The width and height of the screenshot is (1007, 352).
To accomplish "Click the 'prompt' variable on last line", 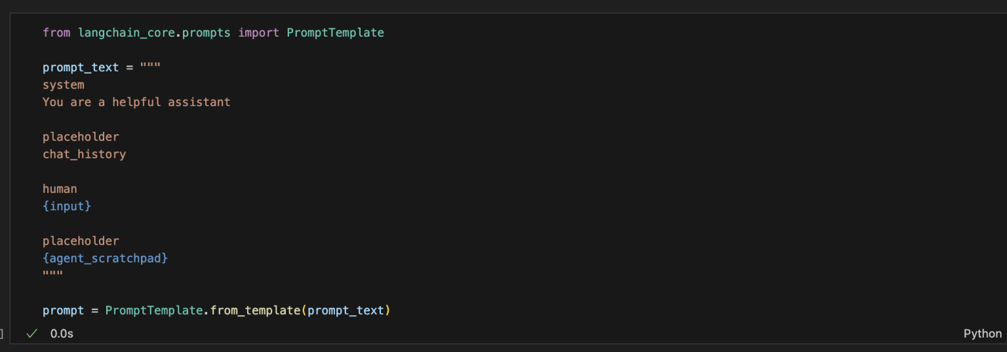I will click(x=63, y=310).
